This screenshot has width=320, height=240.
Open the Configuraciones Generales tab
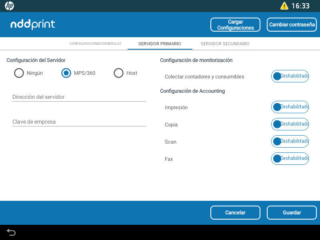[x=95, y=44]
